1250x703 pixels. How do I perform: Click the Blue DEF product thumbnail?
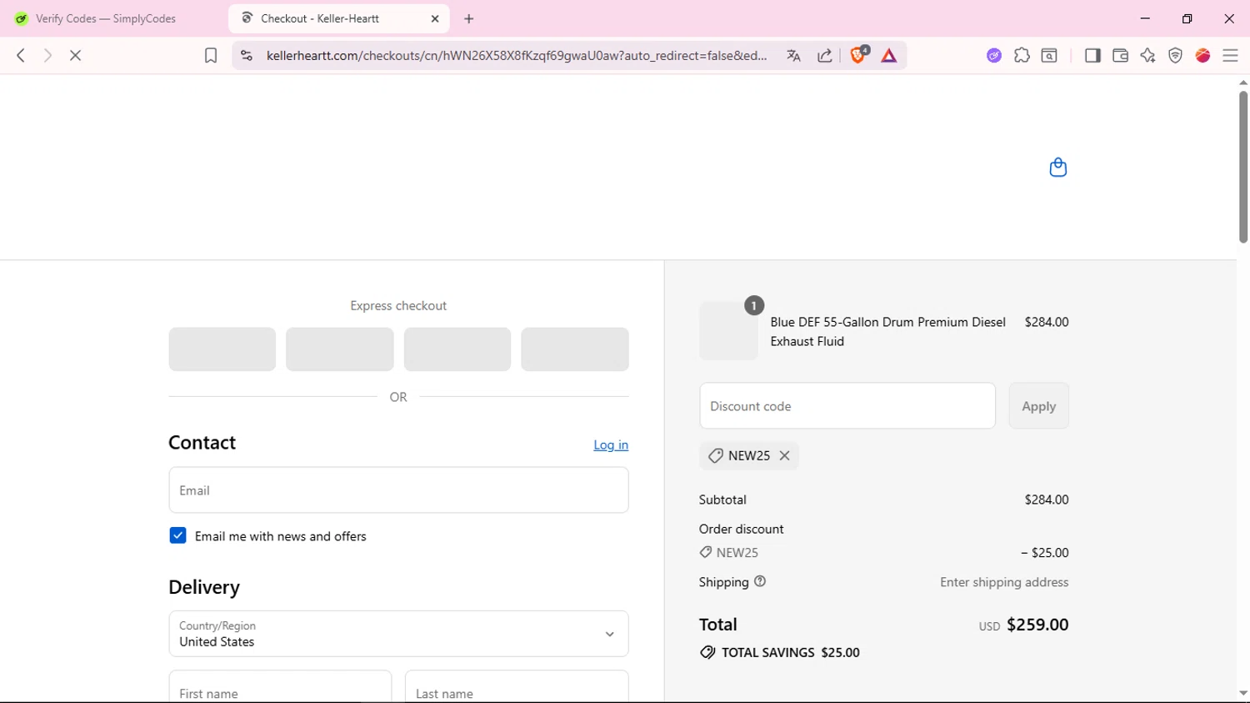pos(728,331)
